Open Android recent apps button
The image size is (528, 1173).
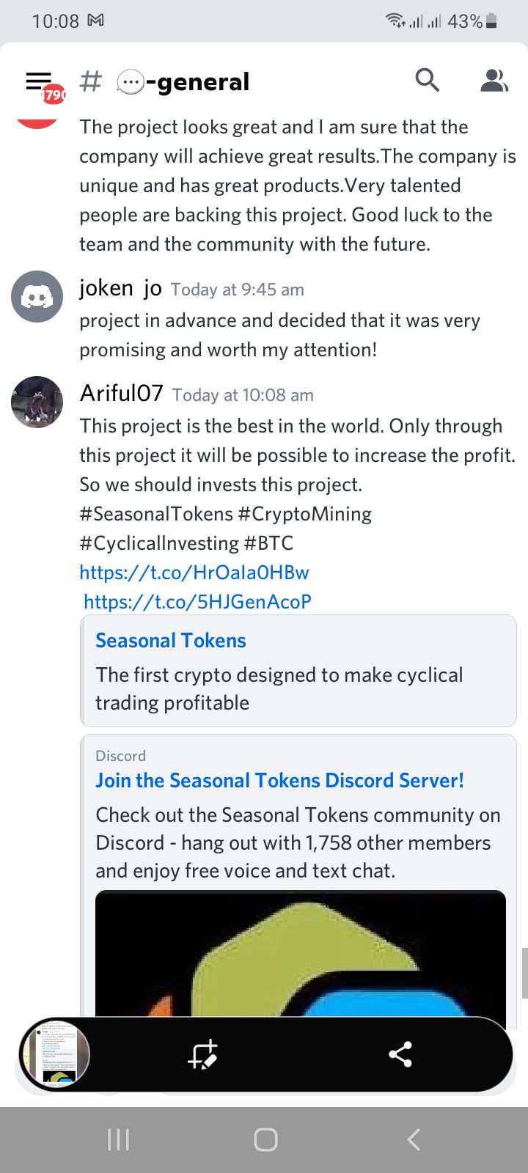click(118, 1139)
